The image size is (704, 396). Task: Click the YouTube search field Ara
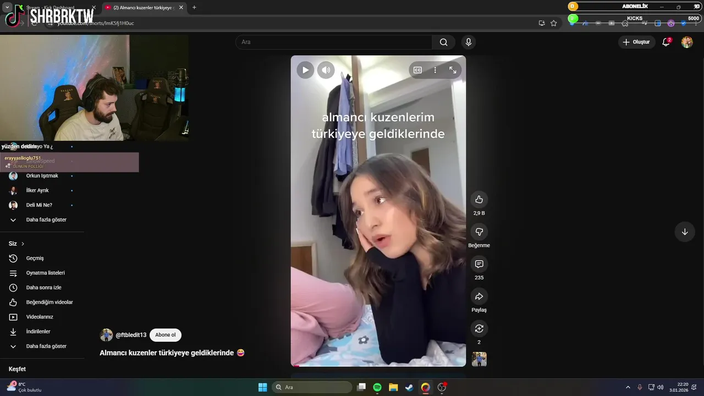tap(334, 42)
